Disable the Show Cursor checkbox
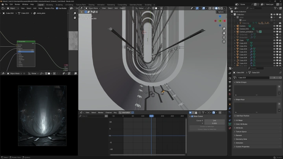The width and height of the screenshot is (283, 159). click(x=192, y=116)
